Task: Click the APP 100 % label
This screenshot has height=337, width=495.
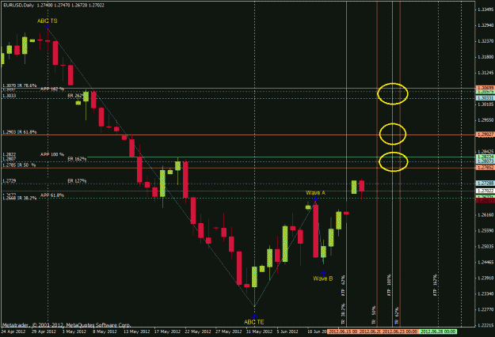Action: click(x=52, y=154)
